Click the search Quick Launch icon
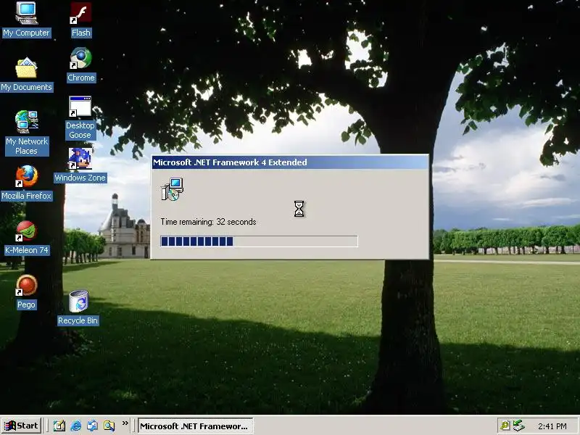Image resolution: width=580 pixels, height=435 pixels. [x=109, y=426]
